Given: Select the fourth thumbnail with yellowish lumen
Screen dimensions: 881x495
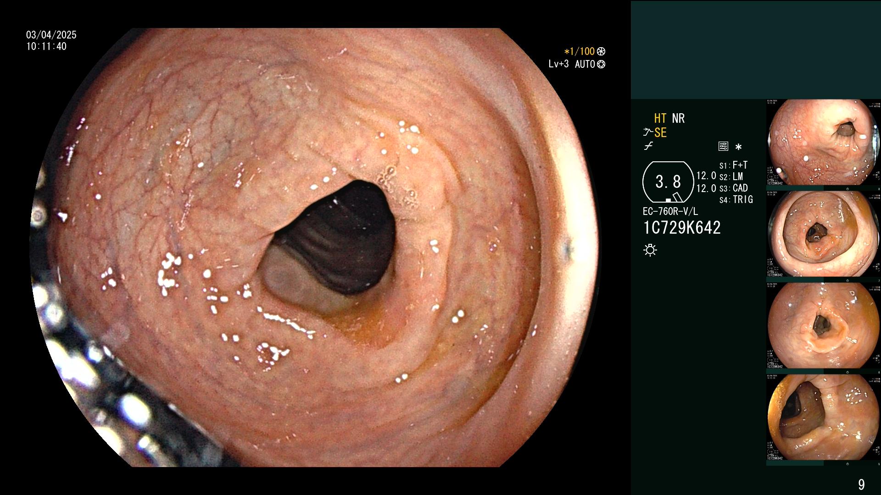Looking at the screenshot, I should click(x=824, y=417).
